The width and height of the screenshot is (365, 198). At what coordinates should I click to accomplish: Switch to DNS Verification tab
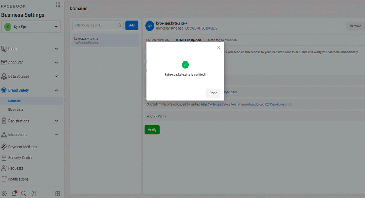(157, 40)
